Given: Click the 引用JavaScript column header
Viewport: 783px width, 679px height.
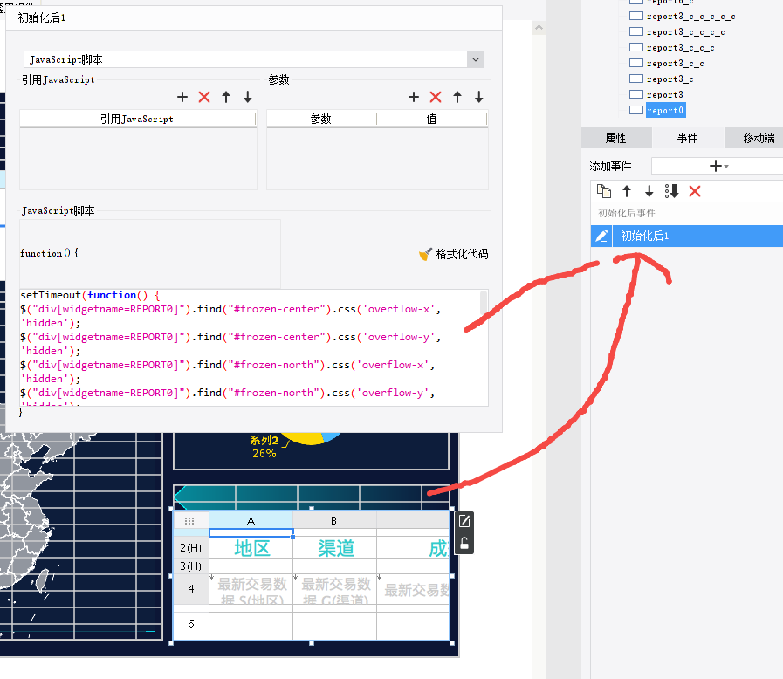Looking at the screenshot, I should click(x=137, y=119).
